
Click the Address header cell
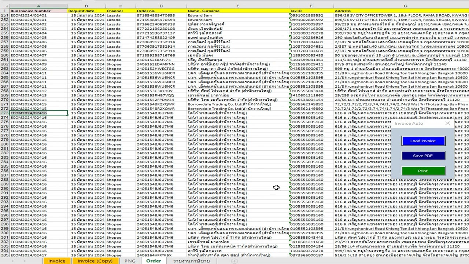tap(401, 11)
